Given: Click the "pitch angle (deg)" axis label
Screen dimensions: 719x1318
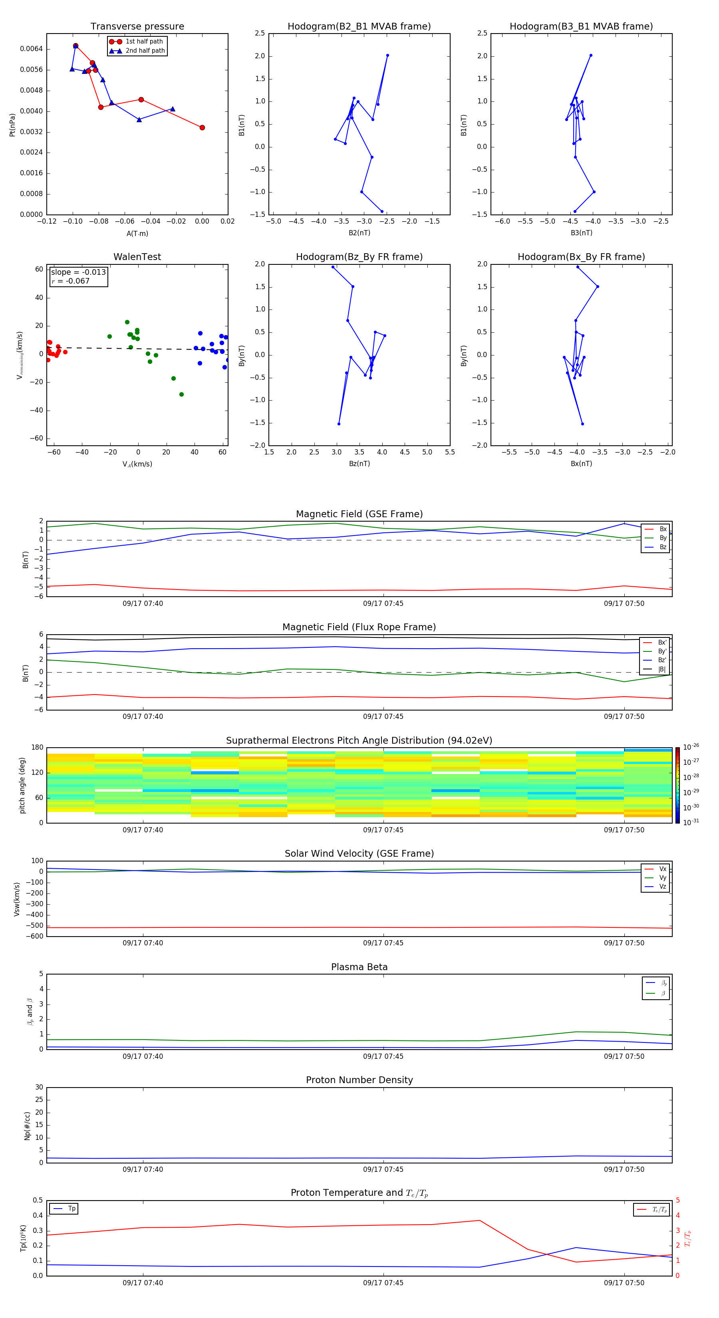Looking at the screenshot, I should [22, 785].
